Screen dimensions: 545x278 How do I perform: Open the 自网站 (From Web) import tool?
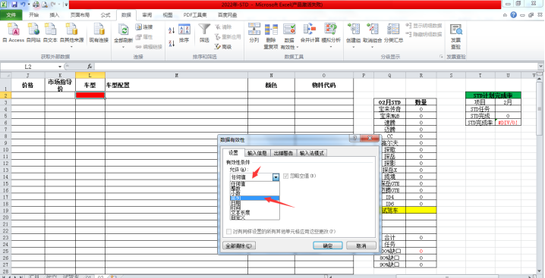[33, 33]
